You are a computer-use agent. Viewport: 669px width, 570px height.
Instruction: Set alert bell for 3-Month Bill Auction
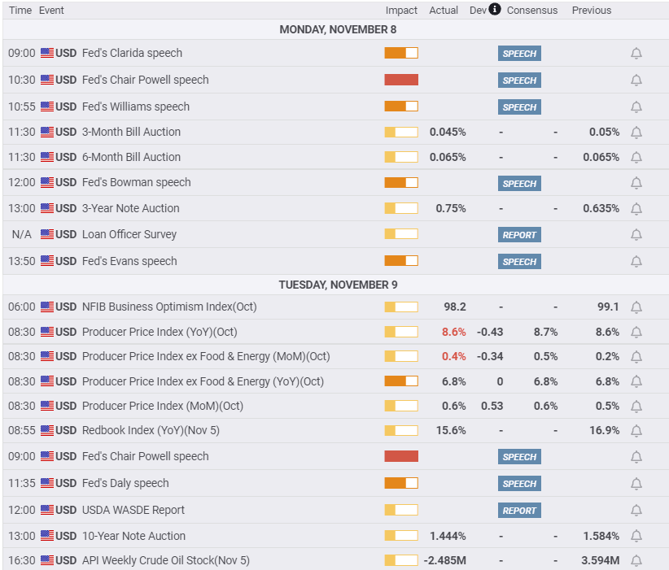click(636, 133)
